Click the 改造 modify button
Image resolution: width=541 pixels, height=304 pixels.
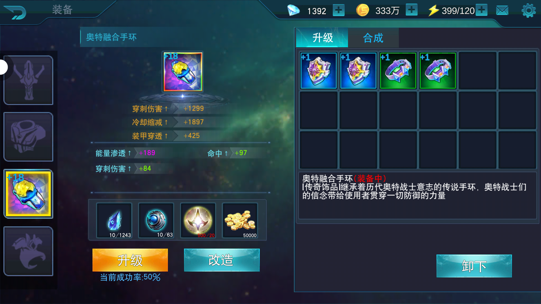222,260
